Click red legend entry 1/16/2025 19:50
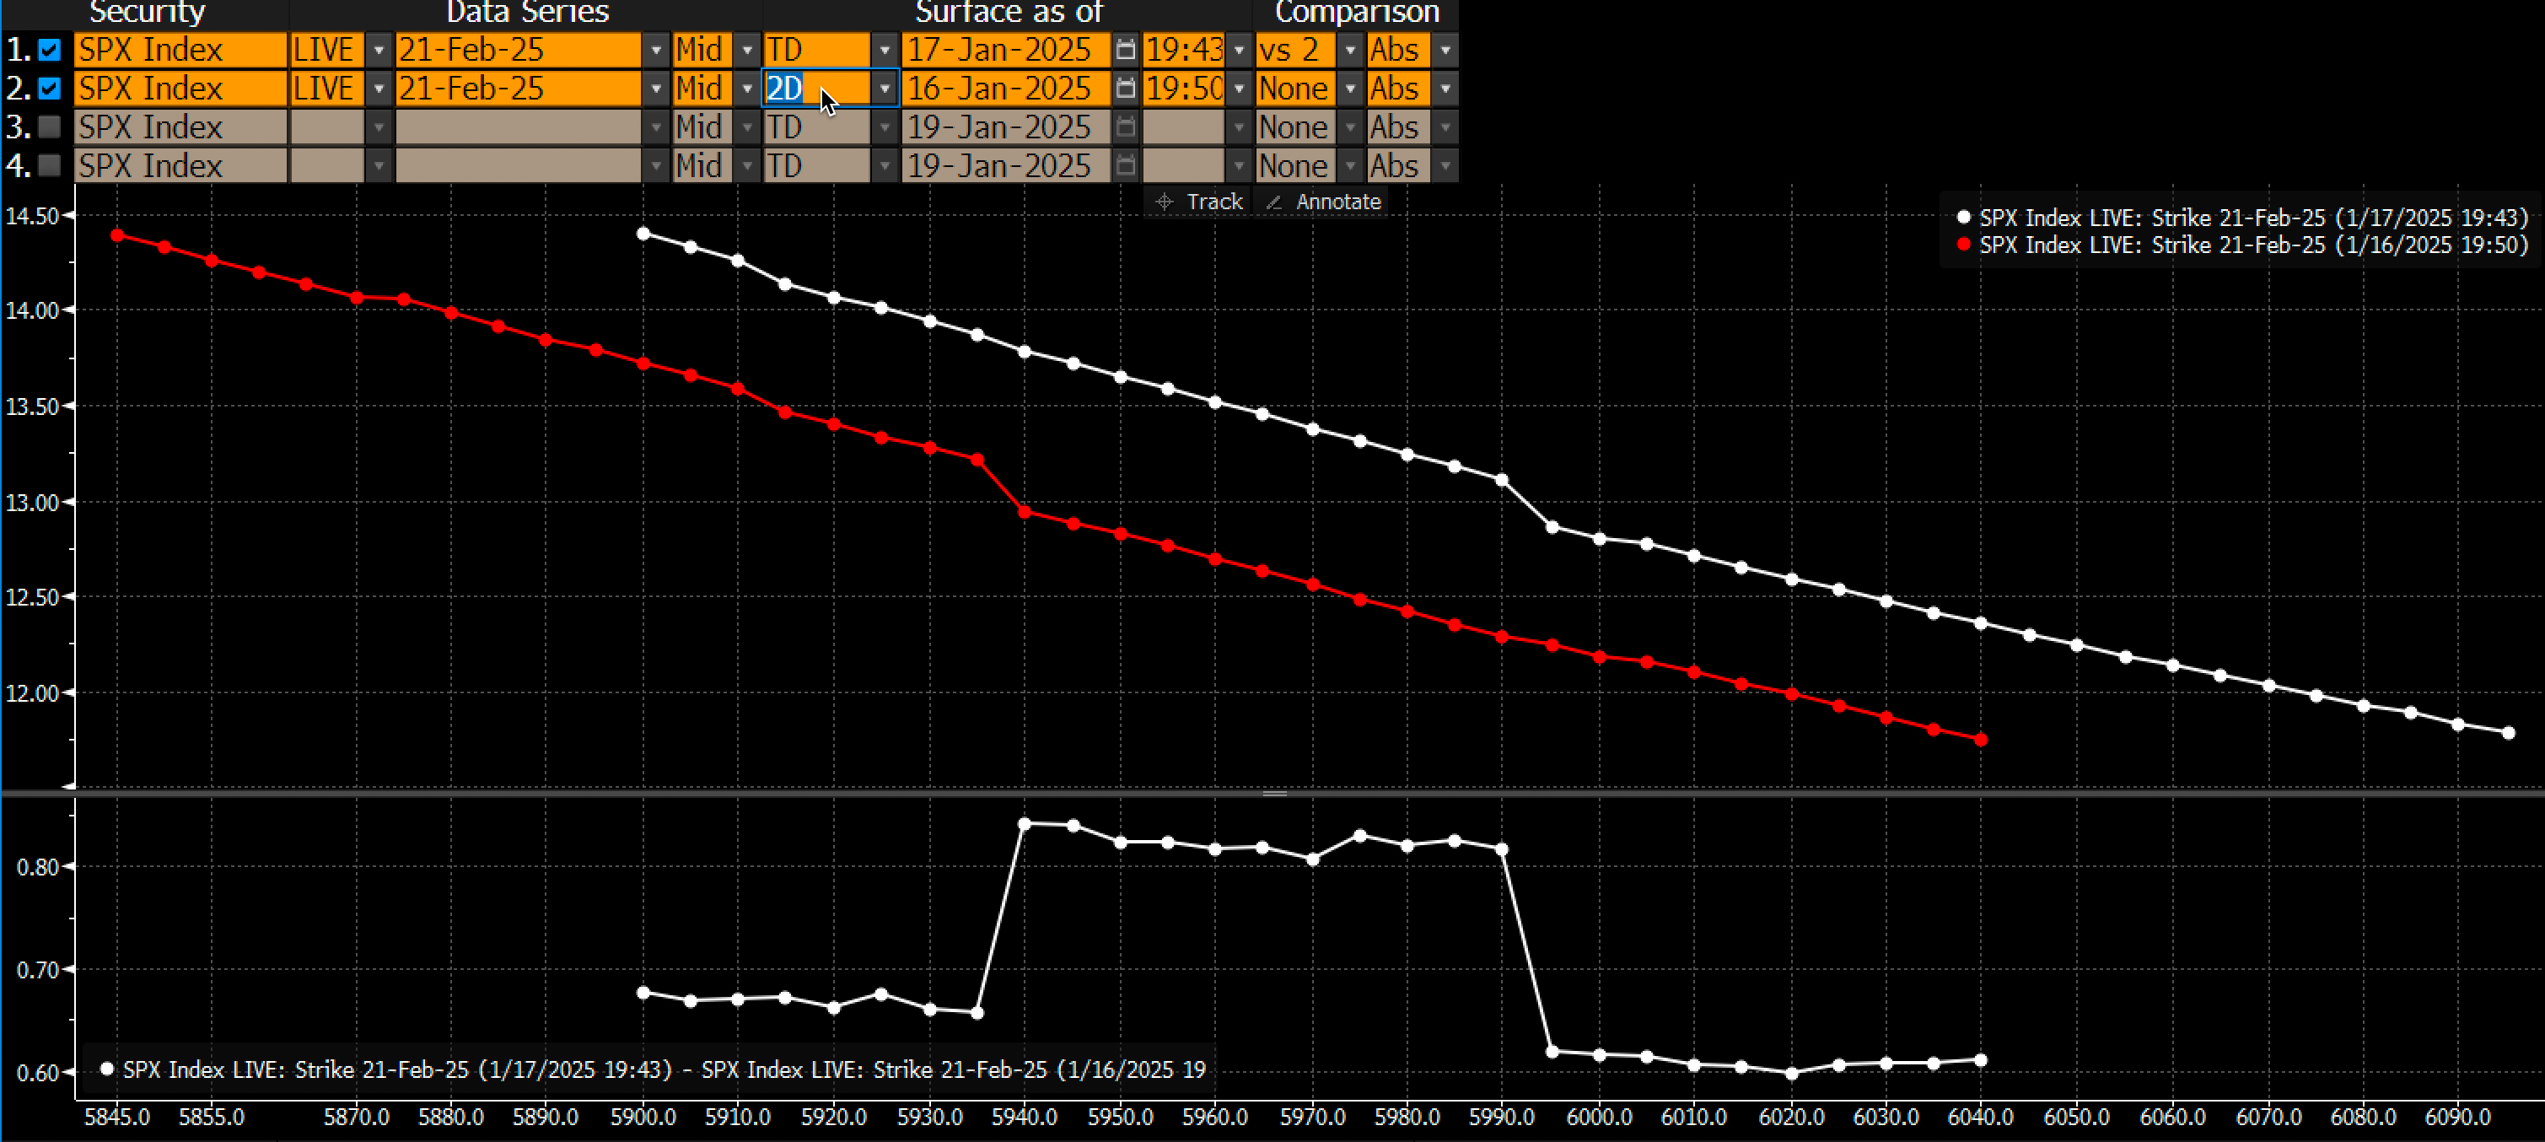2545x1142 pixels. tap(2241, 244)
